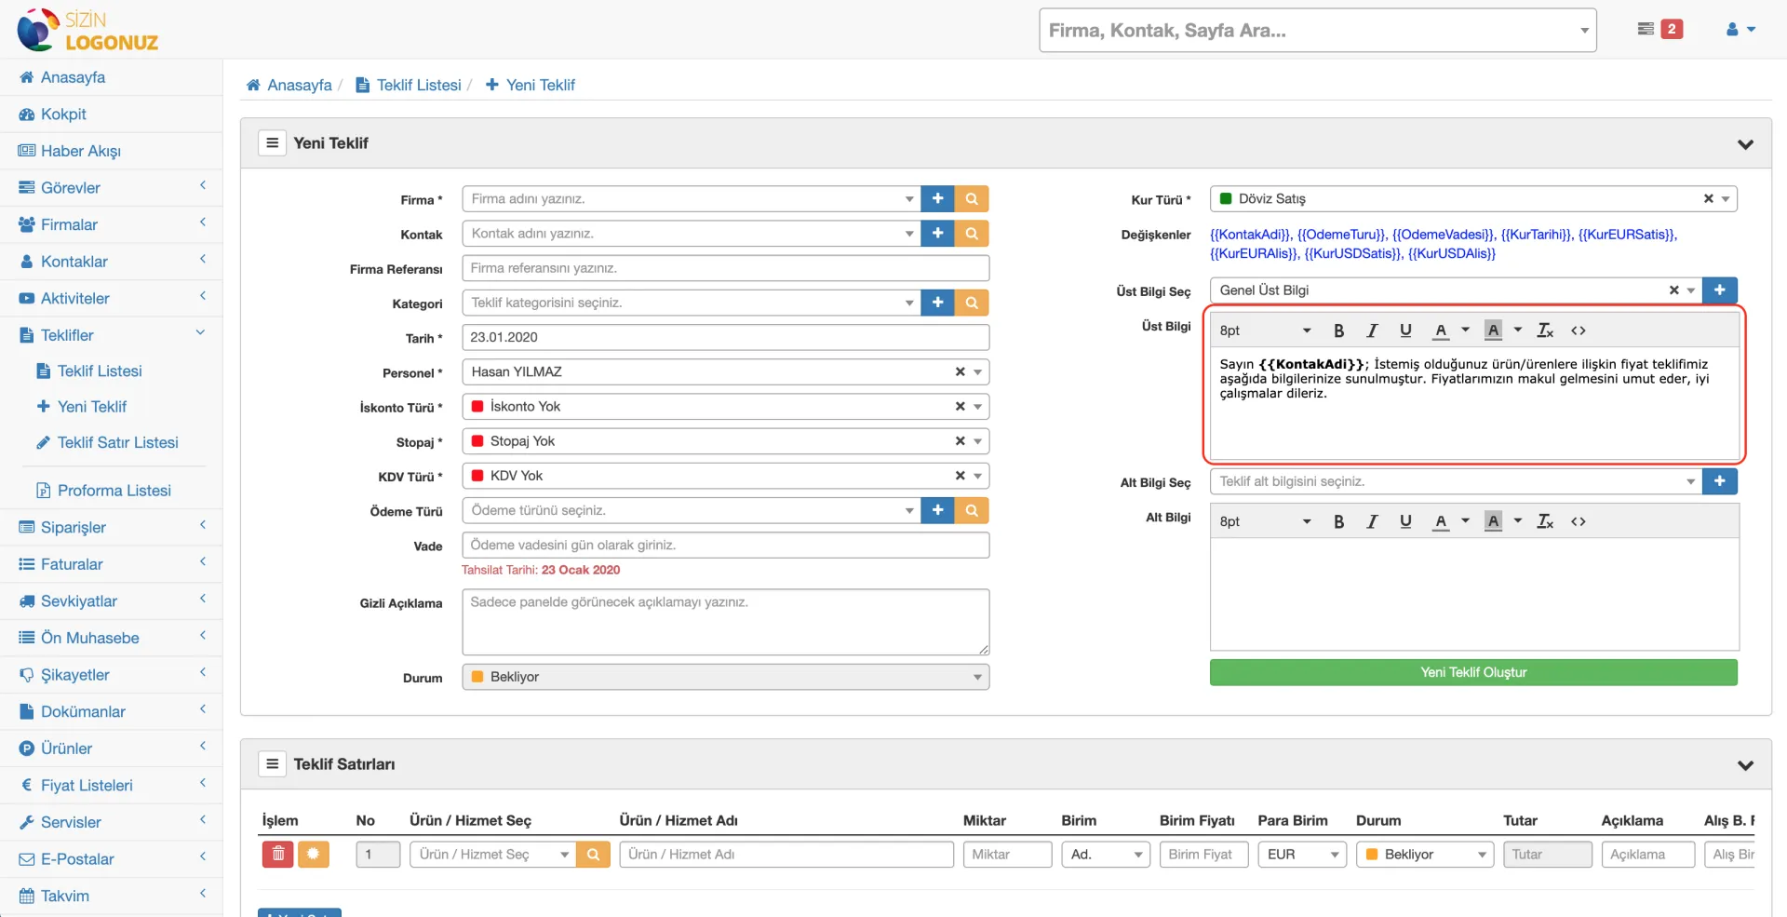
Task: Open the Teklif Satırları panel menu icon
Action: point(272,763)
